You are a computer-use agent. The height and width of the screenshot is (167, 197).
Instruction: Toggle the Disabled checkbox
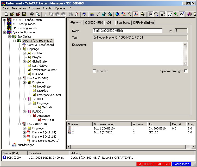(x=94, y=71)
